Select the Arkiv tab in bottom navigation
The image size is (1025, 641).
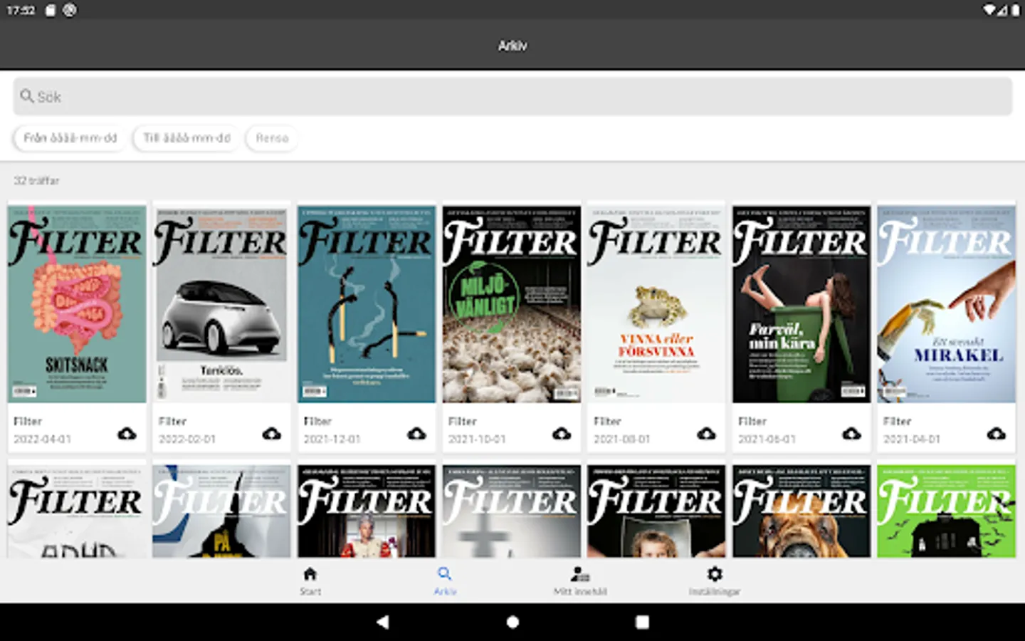point(445,580)
